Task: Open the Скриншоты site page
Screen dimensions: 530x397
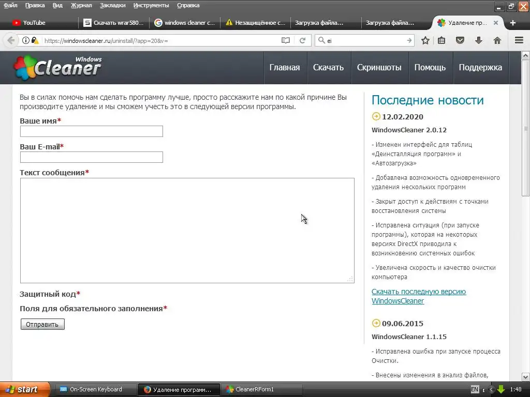Action: coord(379,68)
